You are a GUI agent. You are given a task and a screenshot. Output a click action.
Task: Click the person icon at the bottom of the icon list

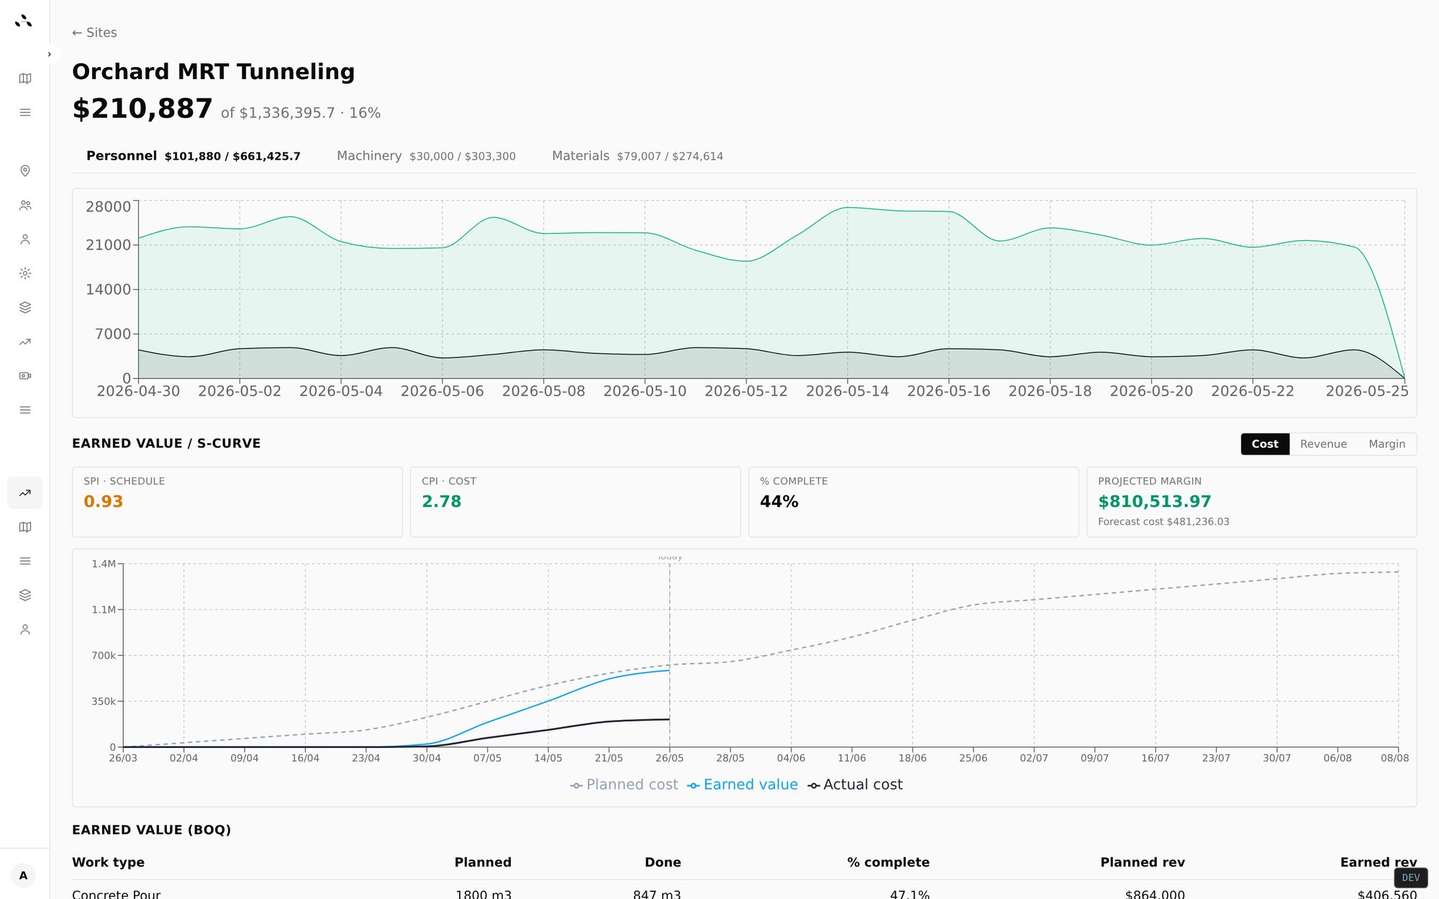pos(25,629)
